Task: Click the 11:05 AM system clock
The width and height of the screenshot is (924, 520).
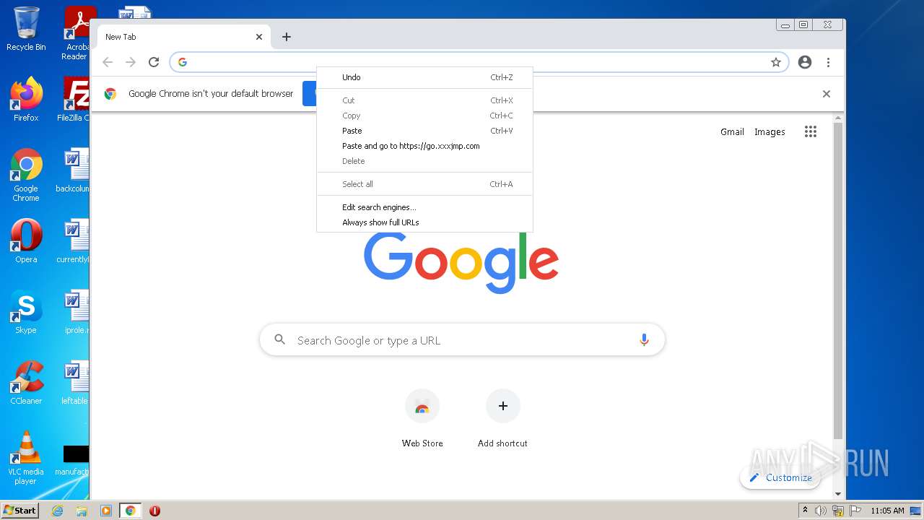Action: click(887, 511)
